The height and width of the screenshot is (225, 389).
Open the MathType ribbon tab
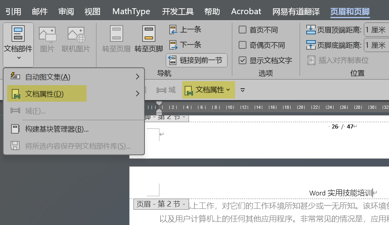click(x=131, y=11)
